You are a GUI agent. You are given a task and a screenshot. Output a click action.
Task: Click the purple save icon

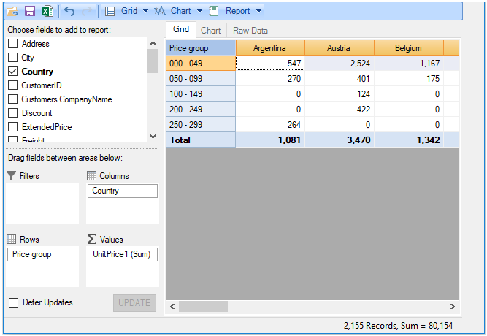30,11
